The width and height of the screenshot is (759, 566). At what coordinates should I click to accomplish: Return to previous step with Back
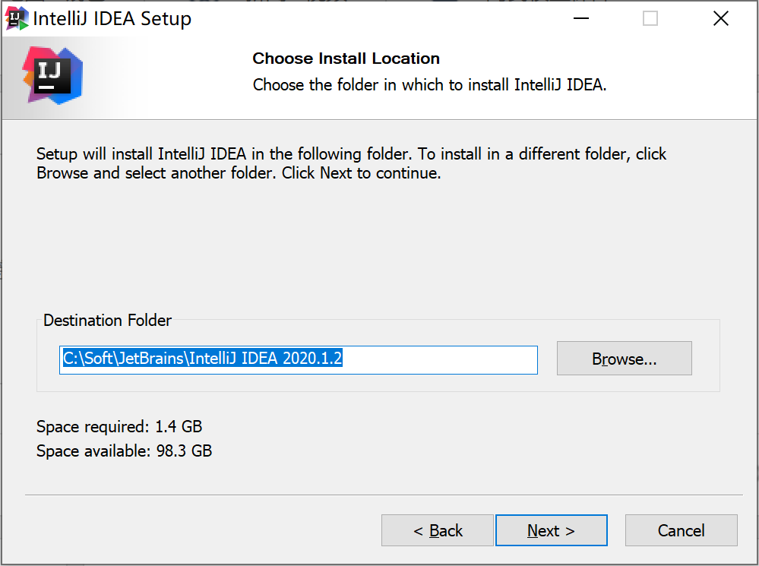tap(438, 530)
